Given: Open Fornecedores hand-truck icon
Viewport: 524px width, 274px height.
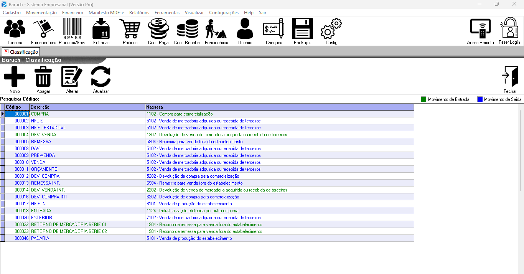Looking at the screenshot, I should pyautogui.click(x=43, y=29).
